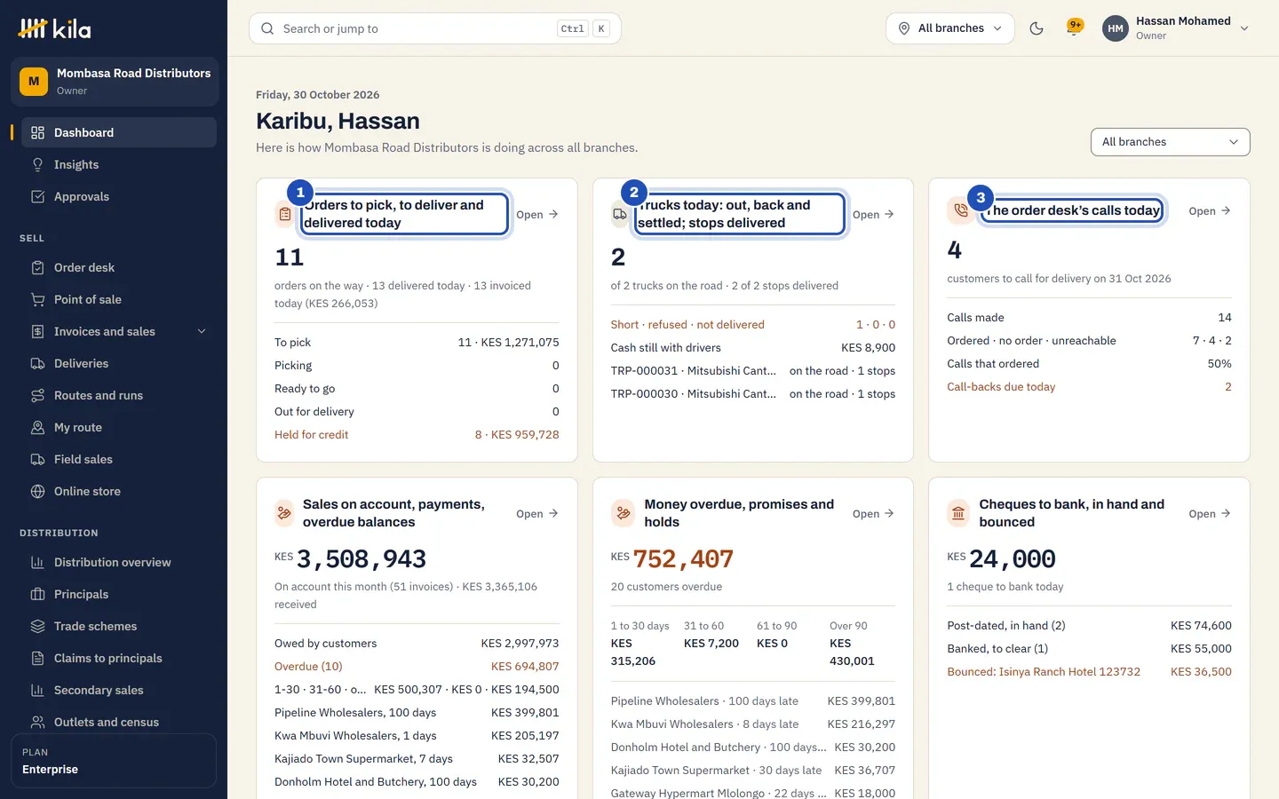Go to the Dashboard menu item
Image resolution: width=1279 pixels, height=799 pixels.
coord(119,132)
